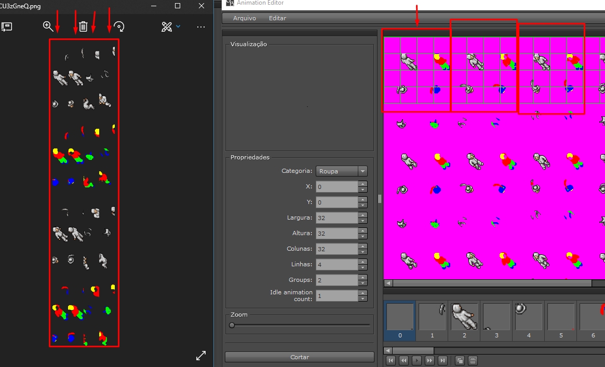This screenshot has width=605, height=367.
Task: Click the X coordinate input field
Action: 337,186
